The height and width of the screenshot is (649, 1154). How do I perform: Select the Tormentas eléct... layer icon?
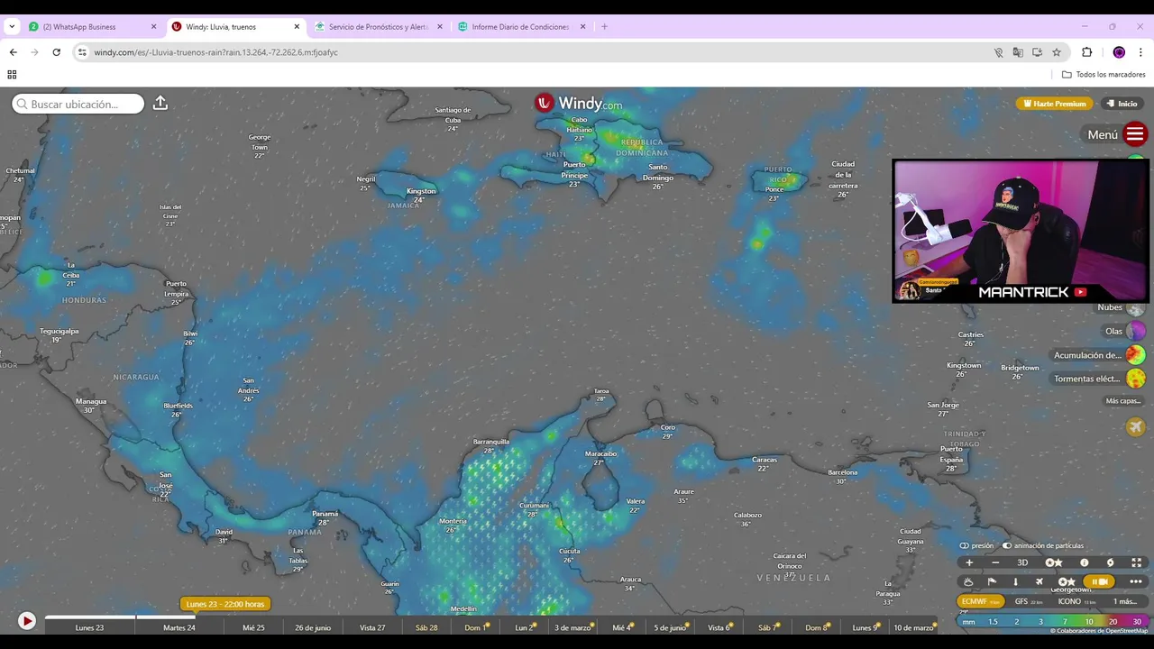point(1136,379)
